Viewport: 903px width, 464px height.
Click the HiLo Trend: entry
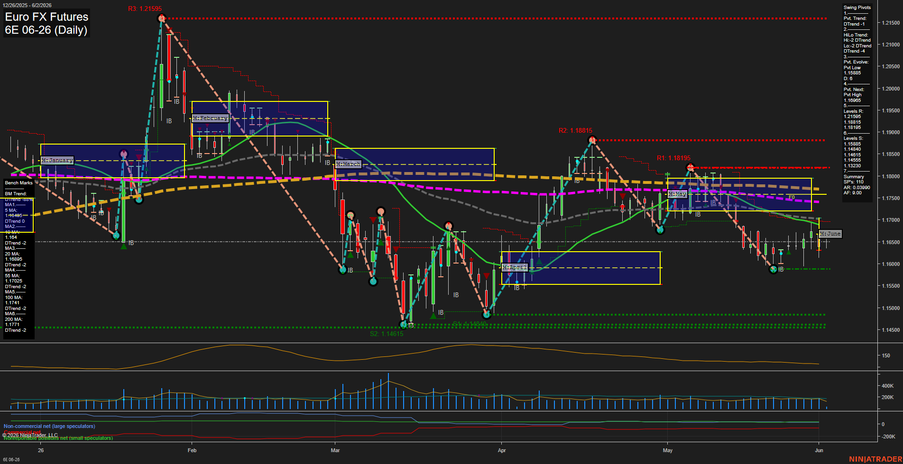point(856,35)
